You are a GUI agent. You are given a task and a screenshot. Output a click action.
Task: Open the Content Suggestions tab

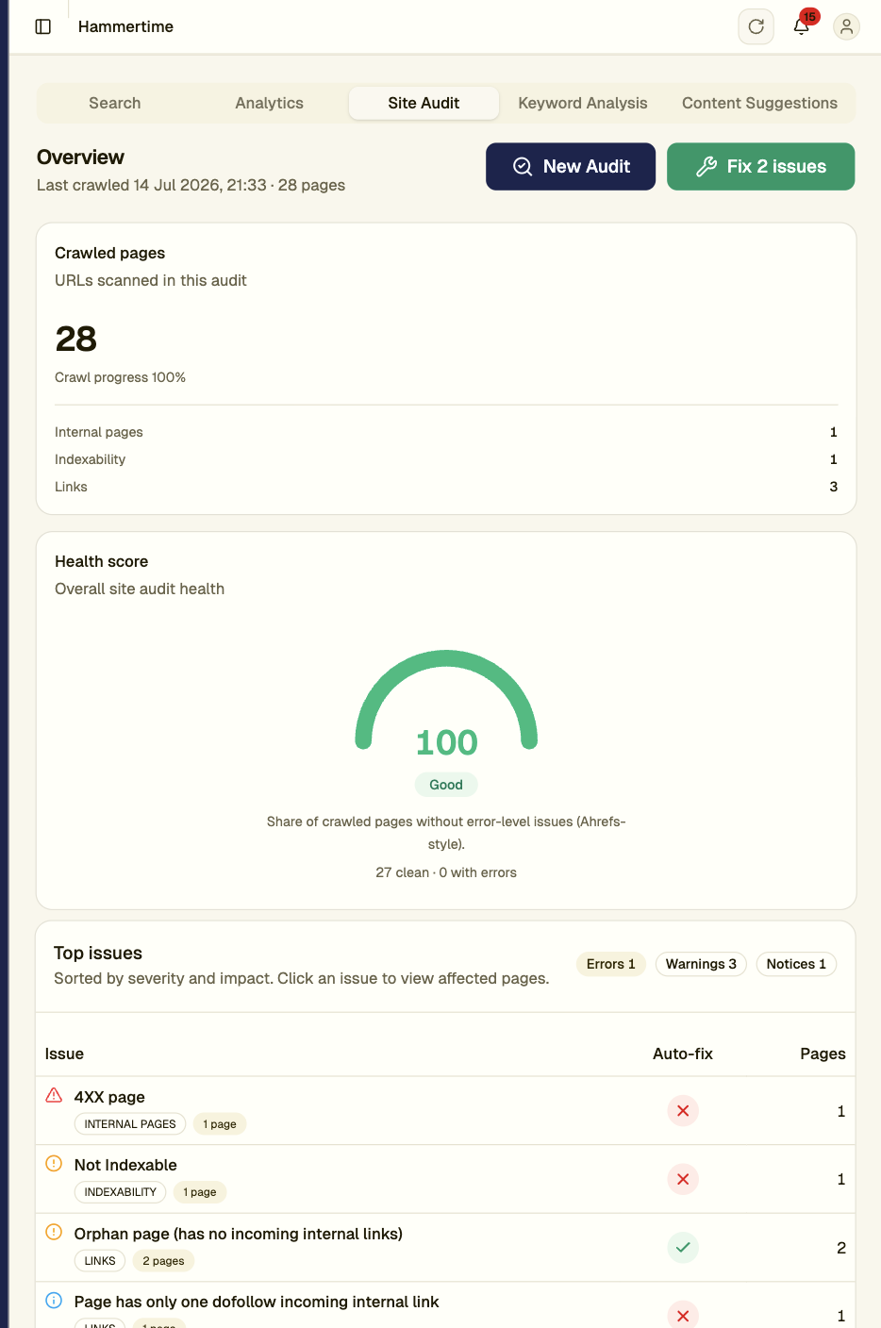759,103
